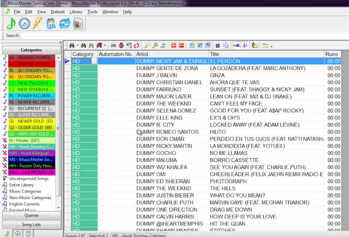The height and width of the screenshot is (237, 349).
Task: Open the Window menu
Action: point(110,12)
